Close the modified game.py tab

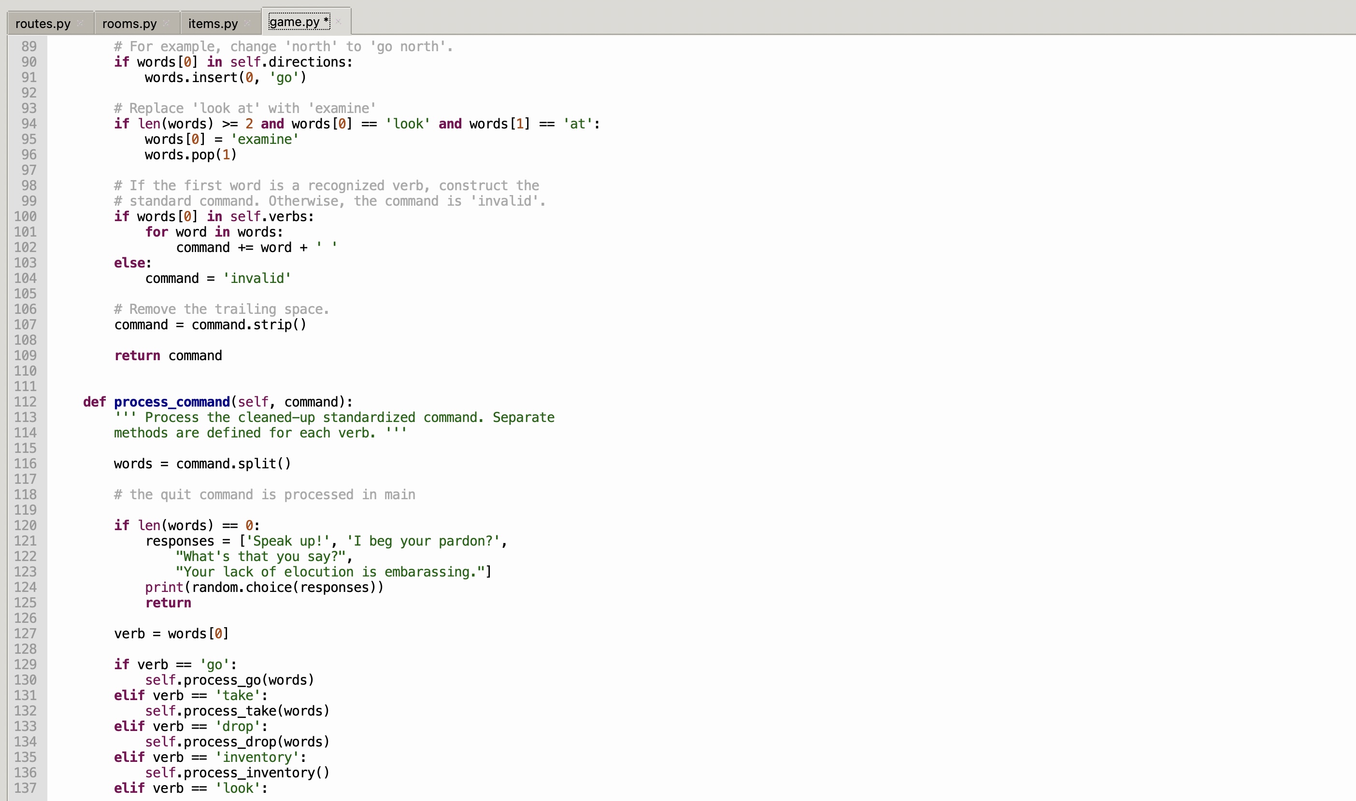pyautogui.click(x=339, y=22)
